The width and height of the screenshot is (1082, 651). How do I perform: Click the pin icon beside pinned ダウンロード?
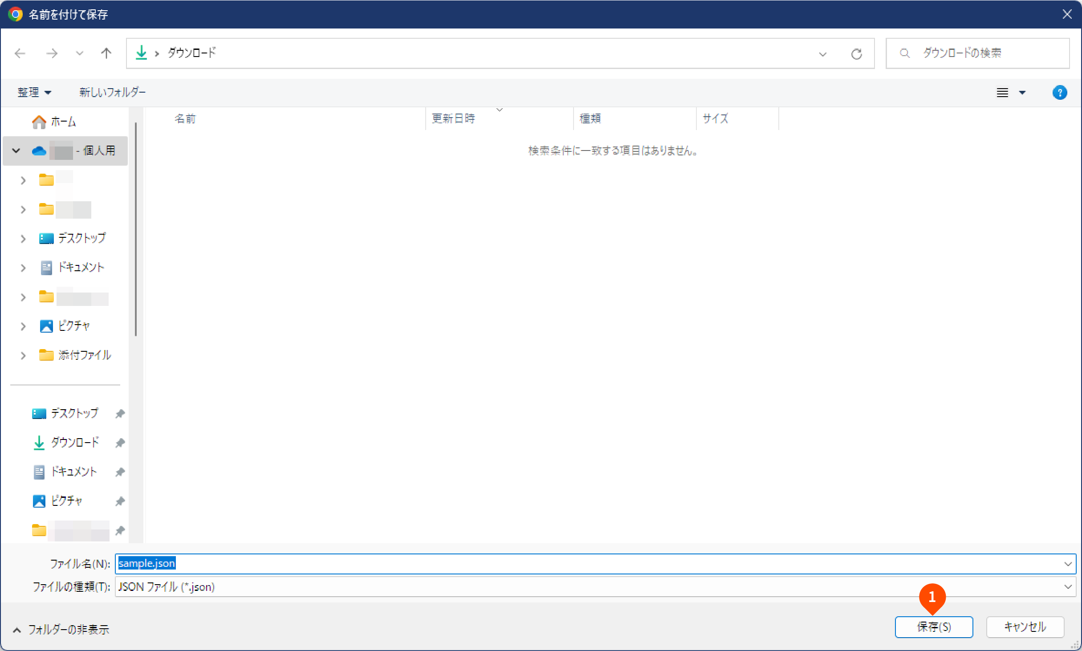point(120,443)
